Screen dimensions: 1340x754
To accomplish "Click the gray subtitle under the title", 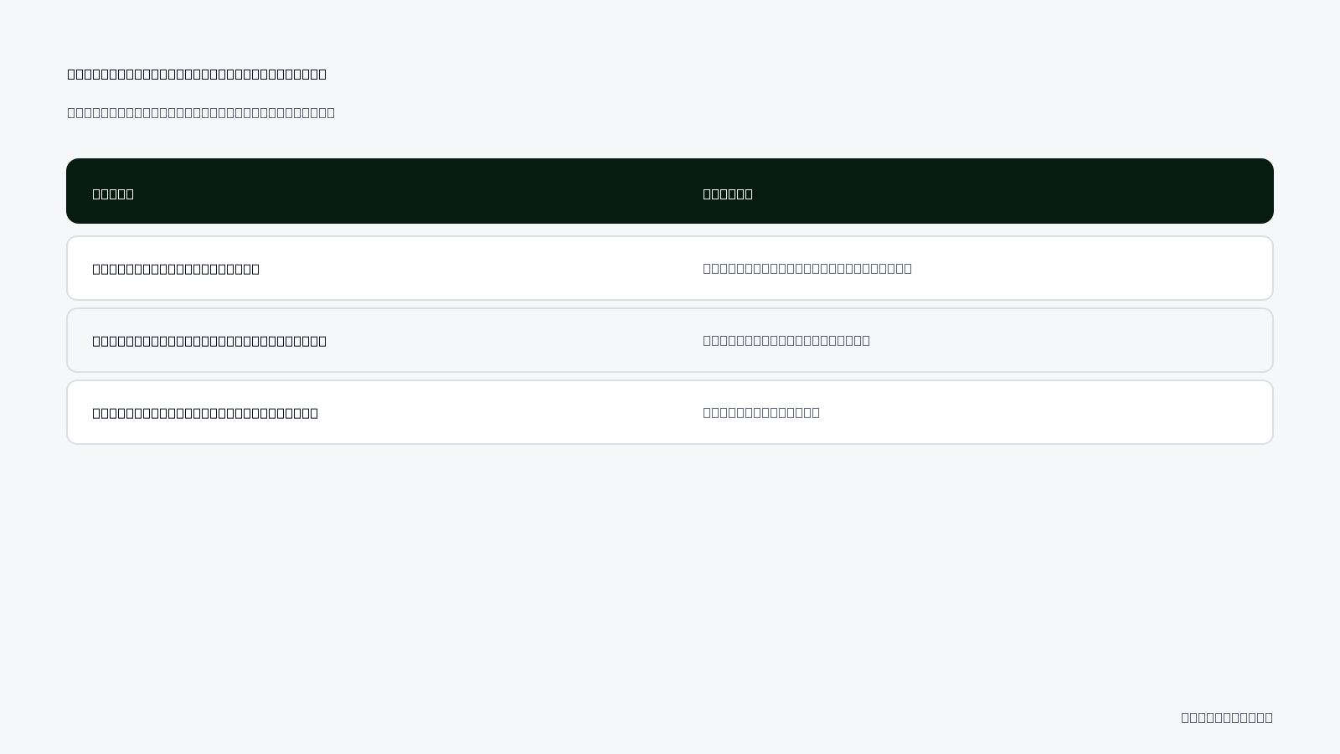I will [201, 112].
